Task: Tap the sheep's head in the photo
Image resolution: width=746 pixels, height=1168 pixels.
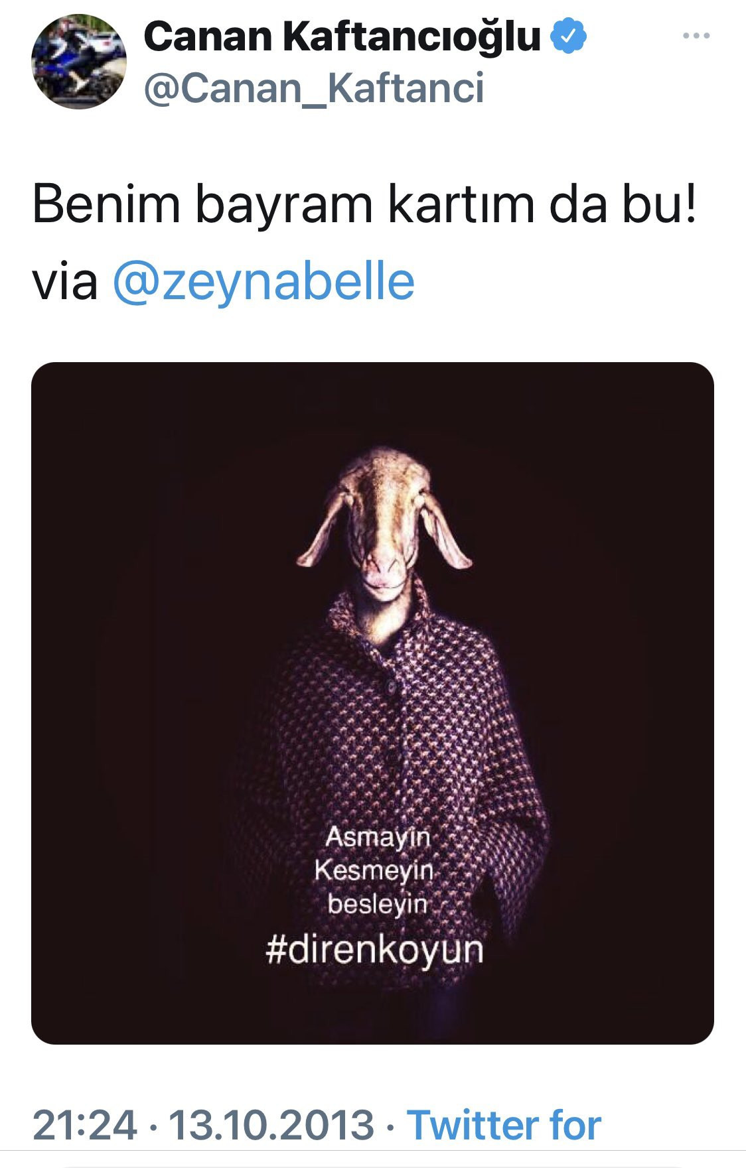Action: [384, 517]
